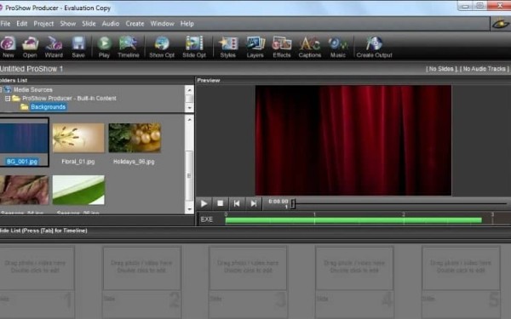Click the red curtain preview image
The image size is (511, 319).
pyautogui.click(x=353, y=140)
